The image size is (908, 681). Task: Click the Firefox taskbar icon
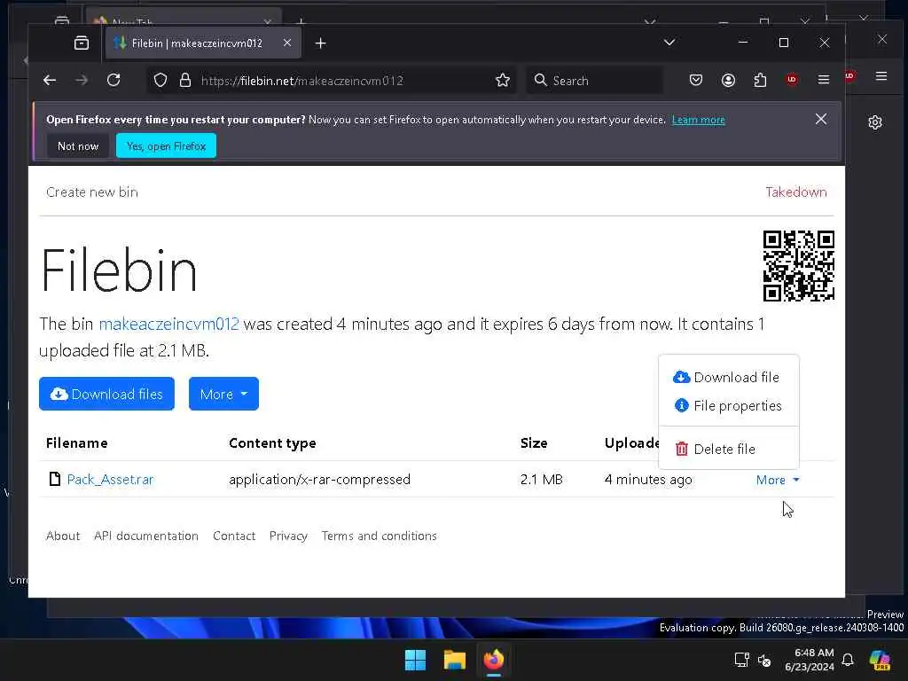point(494,660)
